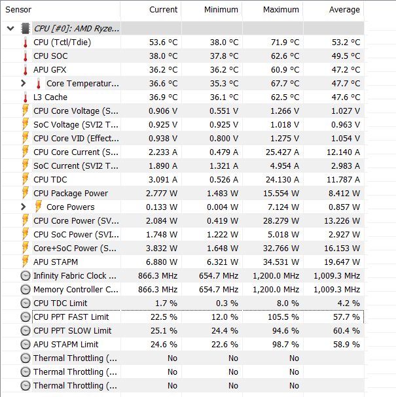Click the 25.427 A maximum value
The image size is (396, 397).
282,152
